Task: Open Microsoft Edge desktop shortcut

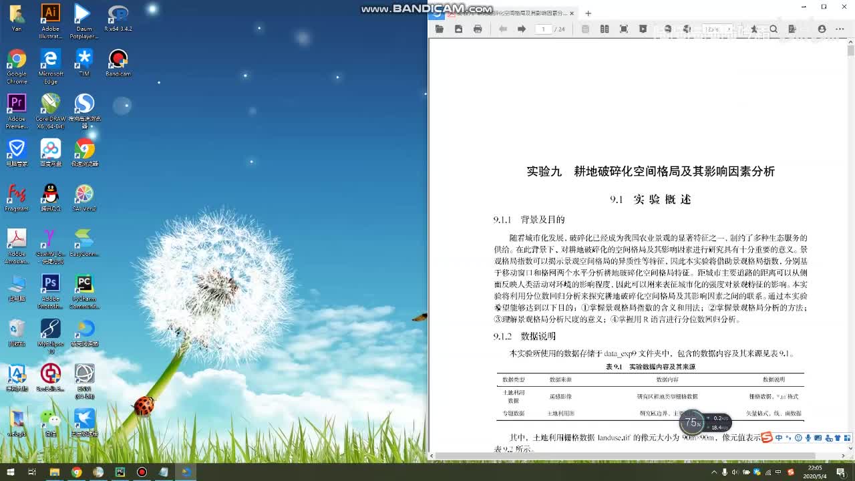Action: pyautogui.click(x=50, y=67)
